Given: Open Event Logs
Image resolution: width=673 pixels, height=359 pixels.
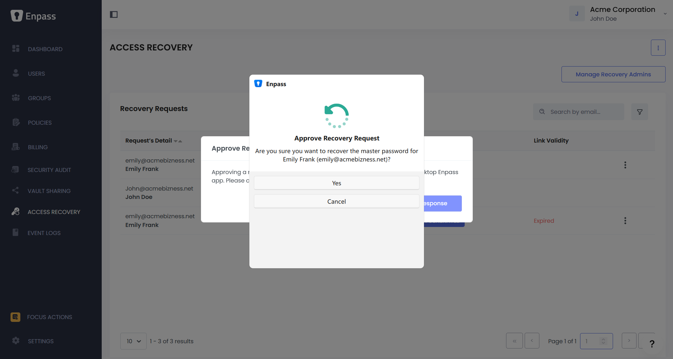Looking at the screenshot, I should click(x=44, y=233).
